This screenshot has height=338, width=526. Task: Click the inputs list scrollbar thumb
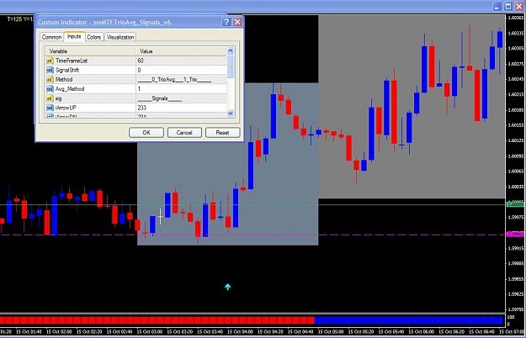[231, 66]
